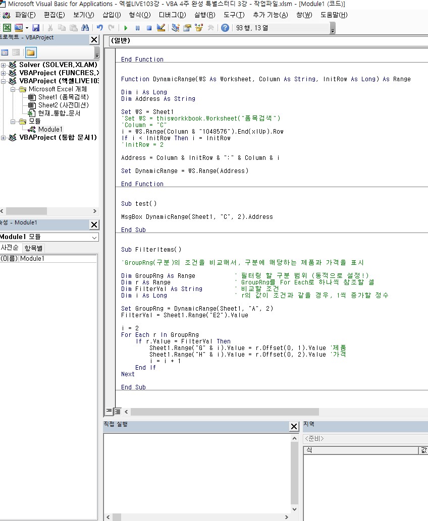The width and height of the screenshot is (428, 521).
Task: Open the (일반) object combo box
Action: click(x=268, y=41)
